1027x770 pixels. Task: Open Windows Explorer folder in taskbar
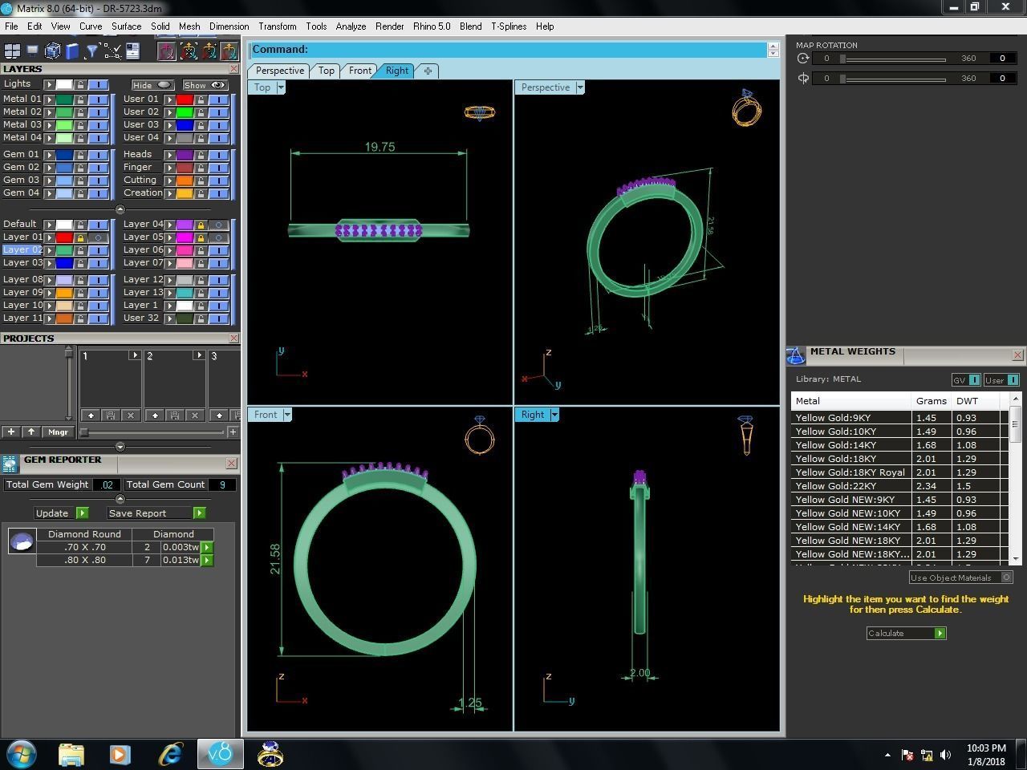(x=71, y=754)
